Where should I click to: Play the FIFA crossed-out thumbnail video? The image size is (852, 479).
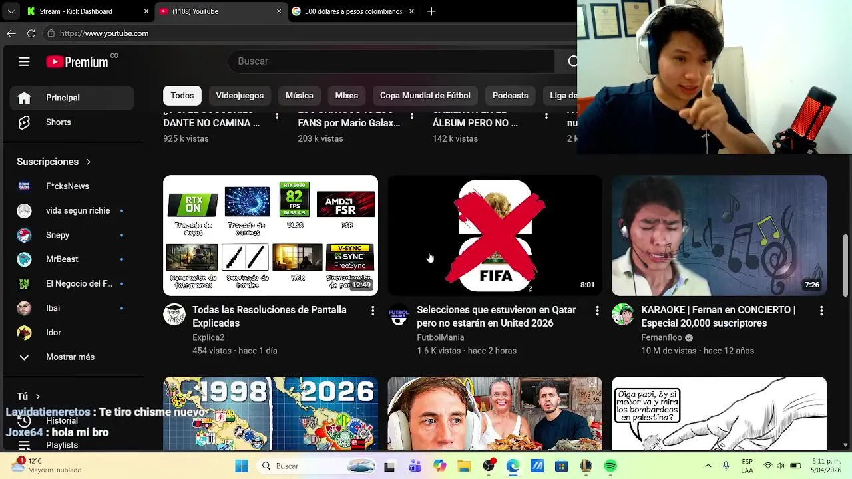(x=495, y=236)
